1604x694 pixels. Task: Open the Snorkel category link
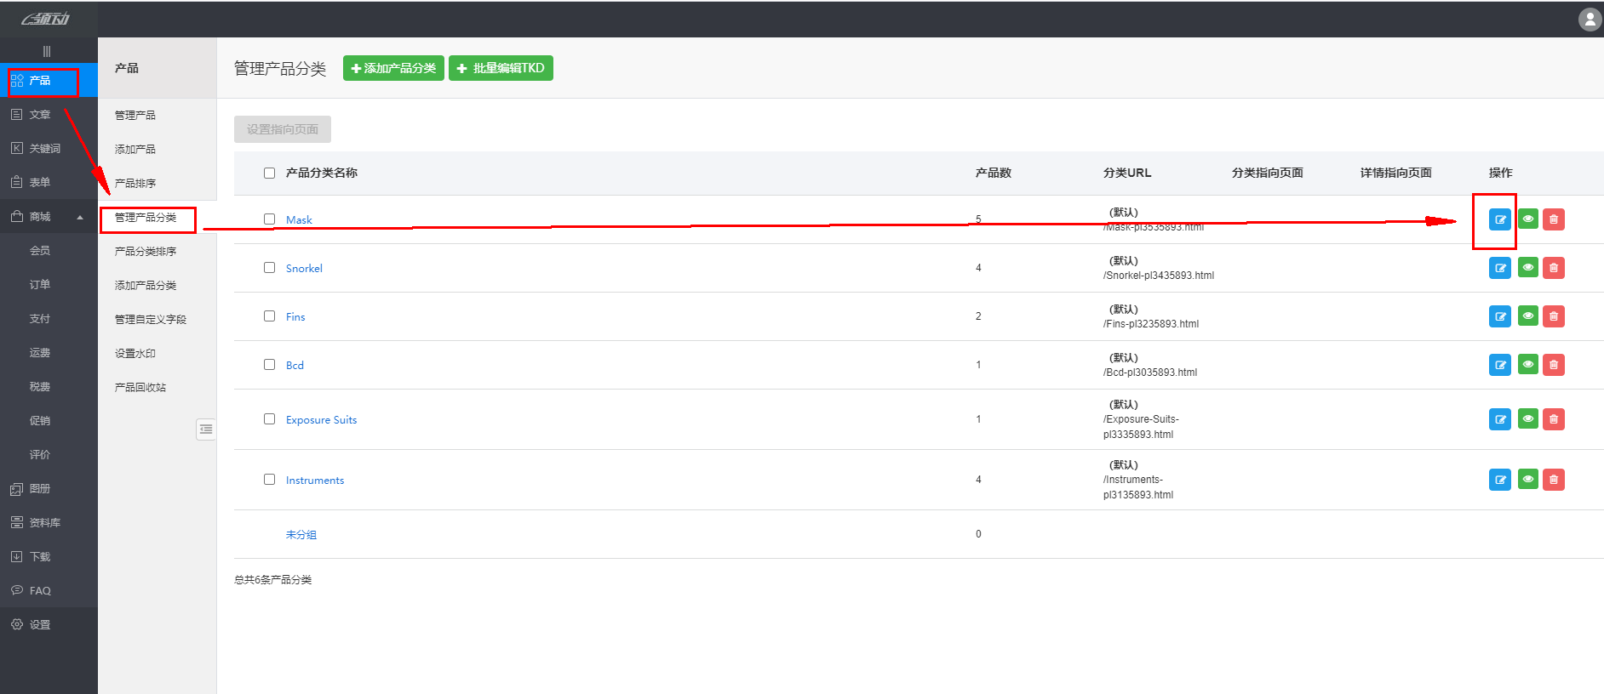(304, 268)
